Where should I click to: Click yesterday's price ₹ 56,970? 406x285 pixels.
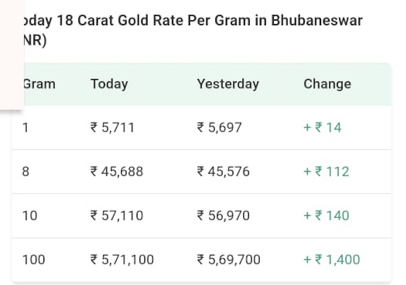tap(223, 216)
